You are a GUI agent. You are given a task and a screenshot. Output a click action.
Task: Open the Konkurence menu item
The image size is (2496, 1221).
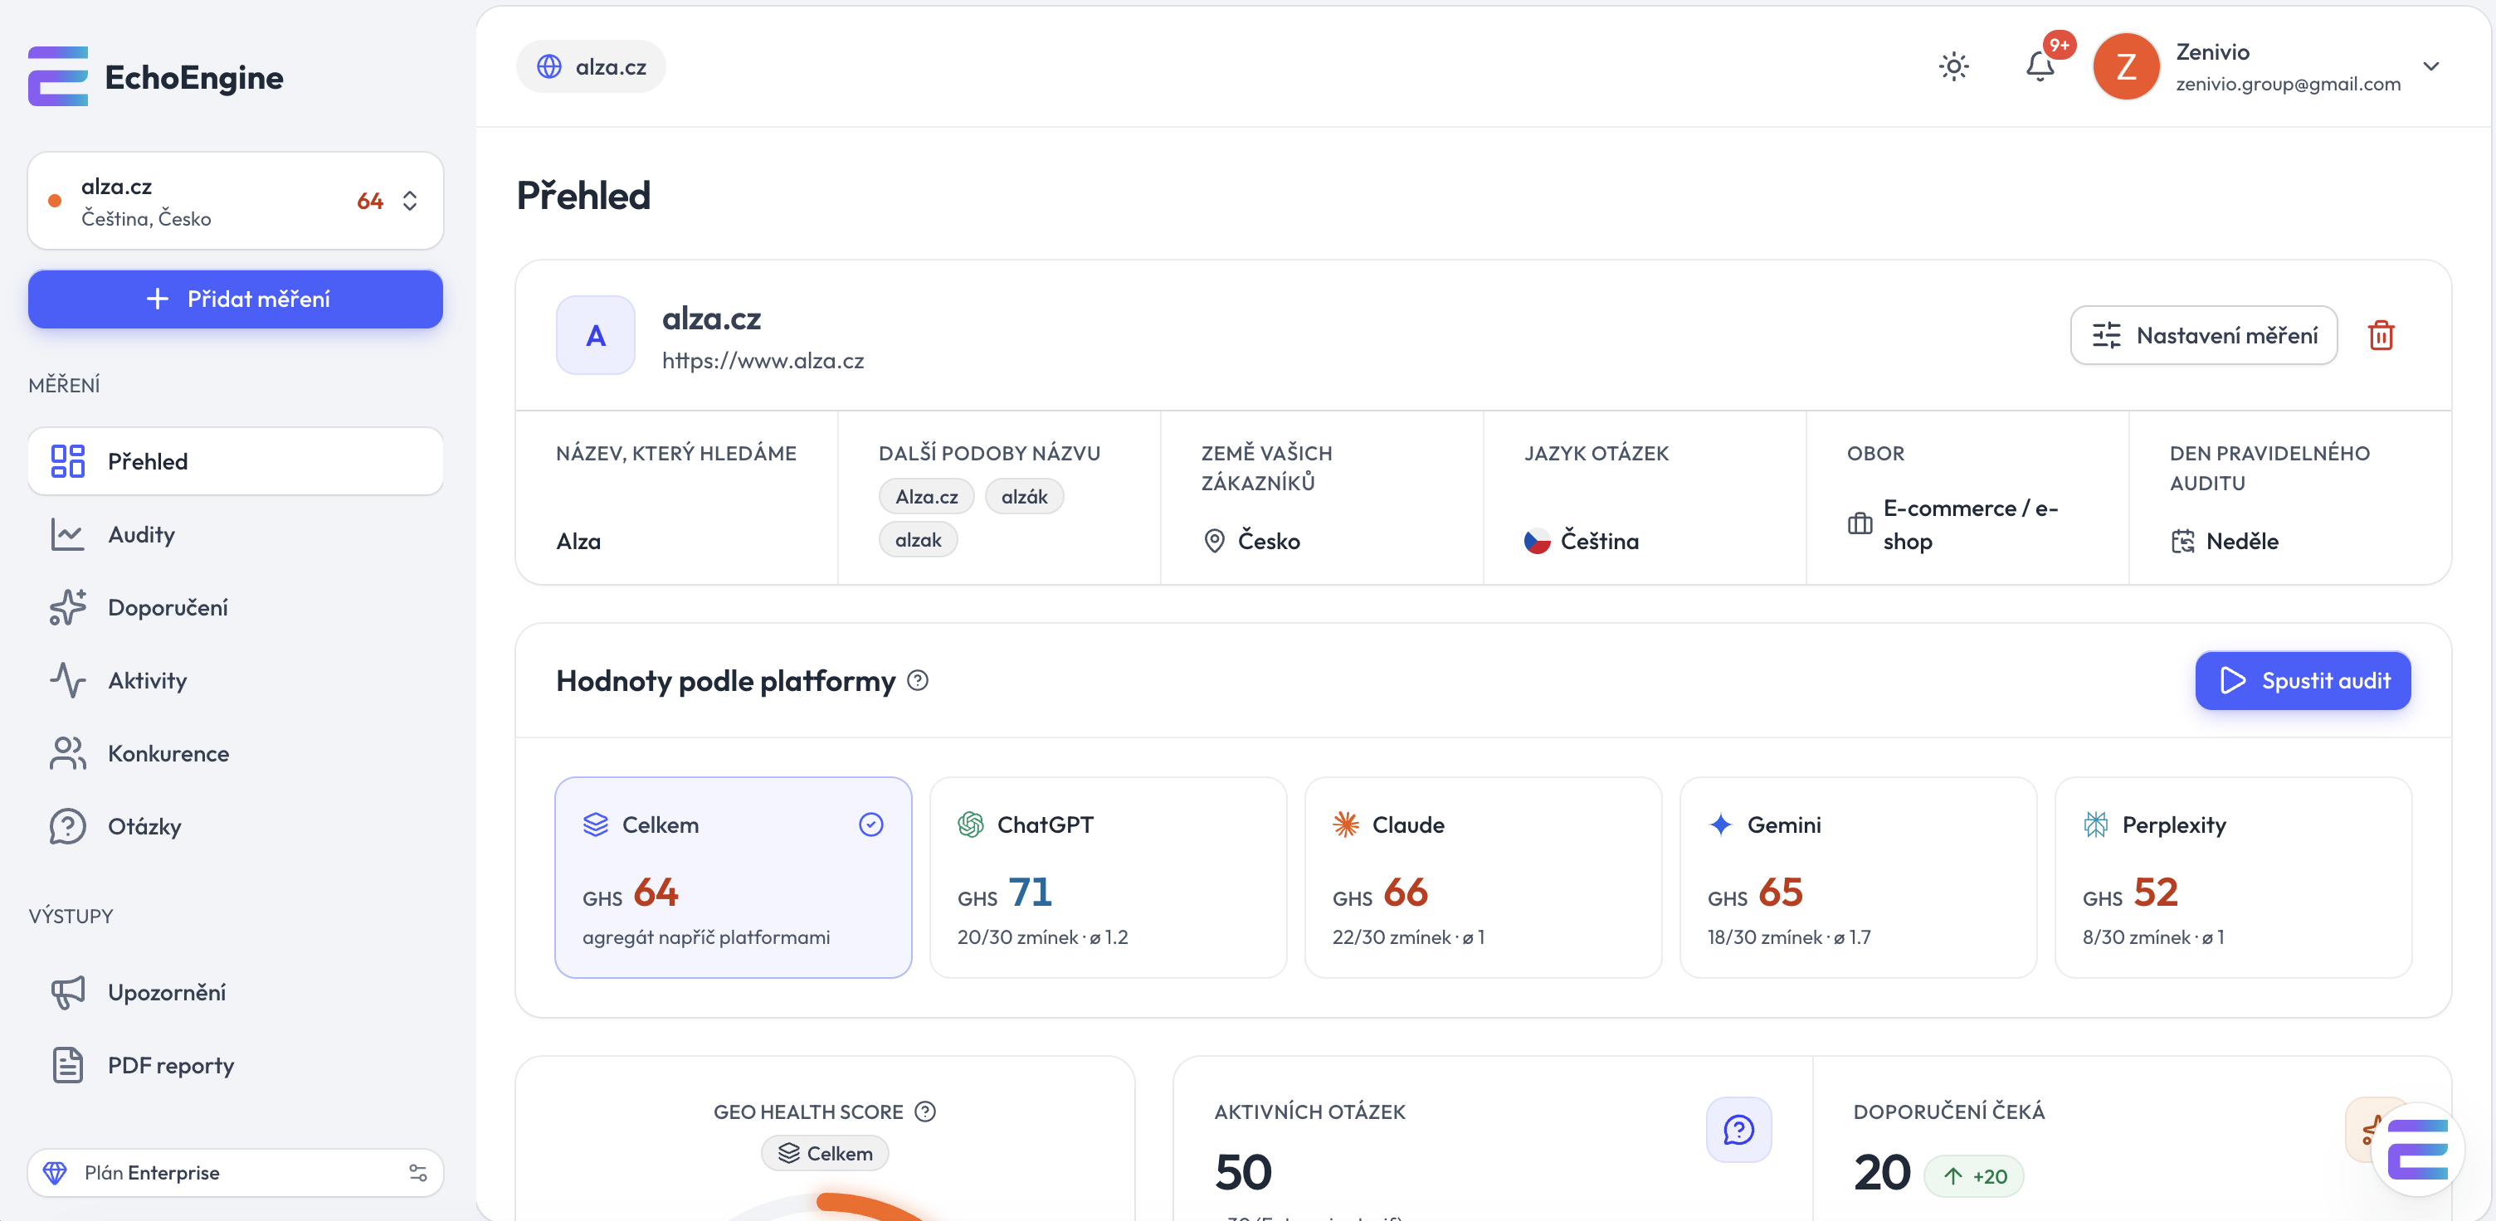236,753
